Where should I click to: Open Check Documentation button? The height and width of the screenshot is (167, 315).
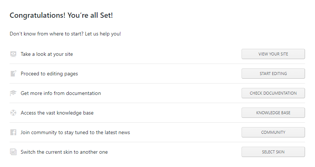(273, 93)
